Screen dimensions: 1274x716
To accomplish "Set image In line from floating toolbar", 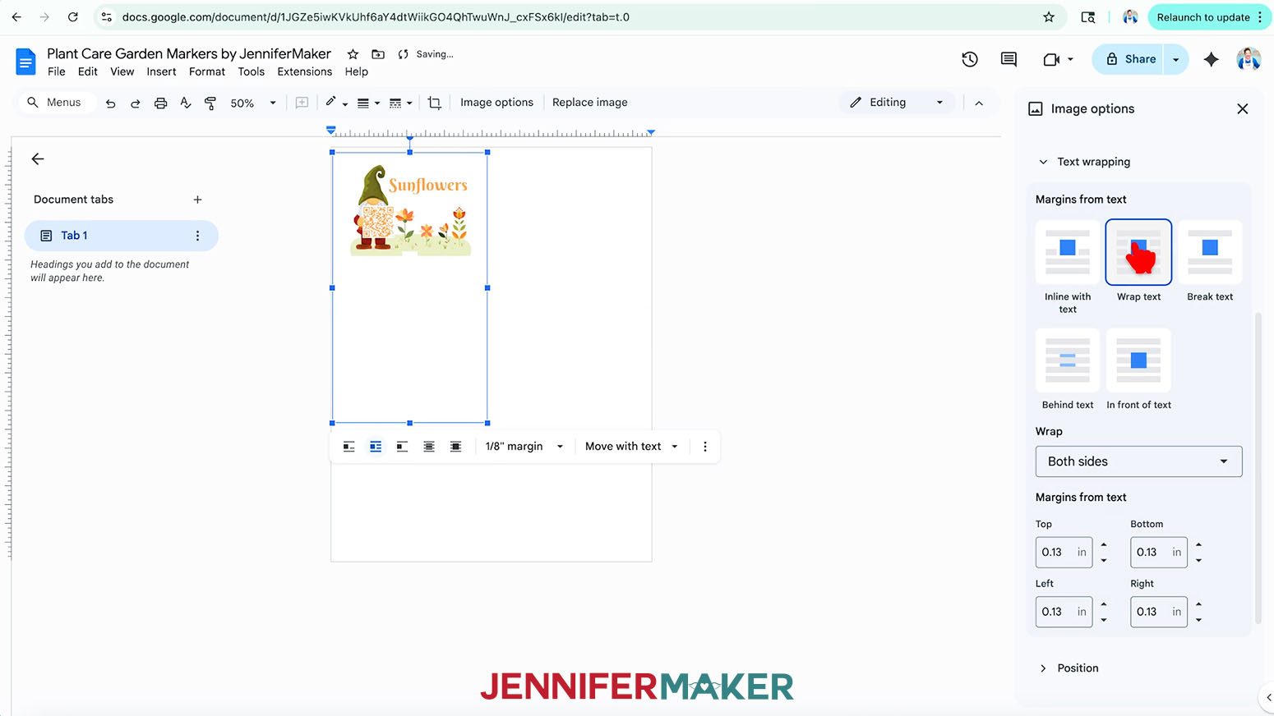I will (x=349, y=447).
